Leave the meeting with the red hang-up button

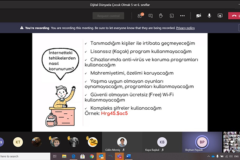pyautogui.click(x=234, y=16)
